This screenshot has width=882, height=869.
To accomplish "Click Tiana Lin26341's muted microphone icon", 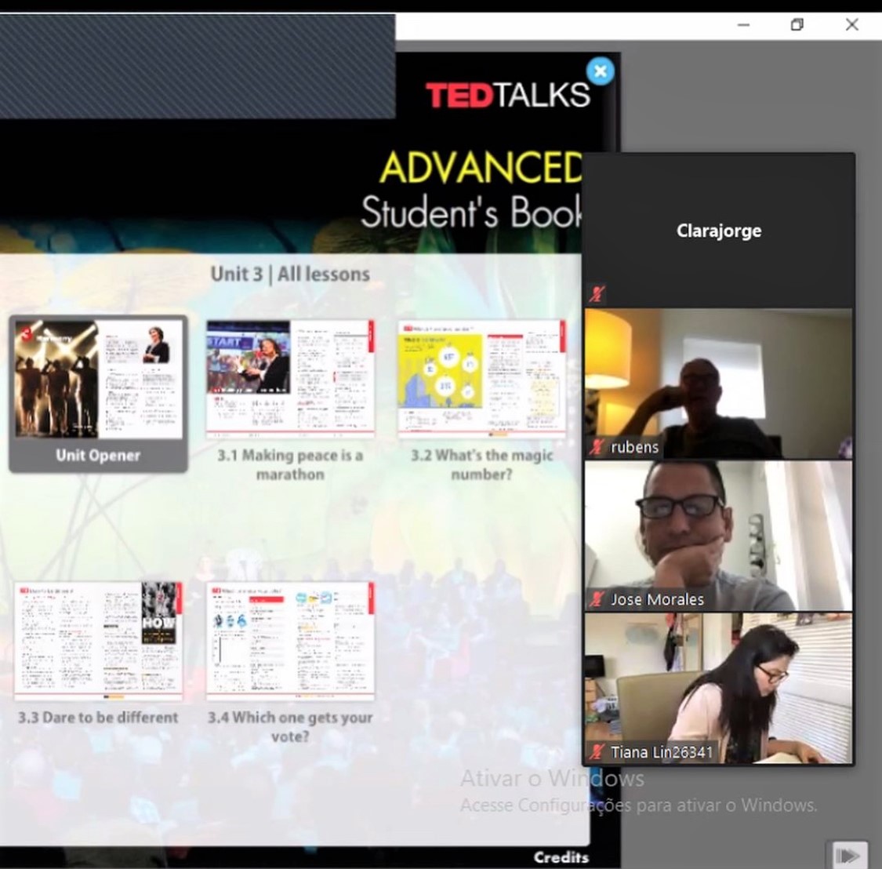I will (597, 752).
